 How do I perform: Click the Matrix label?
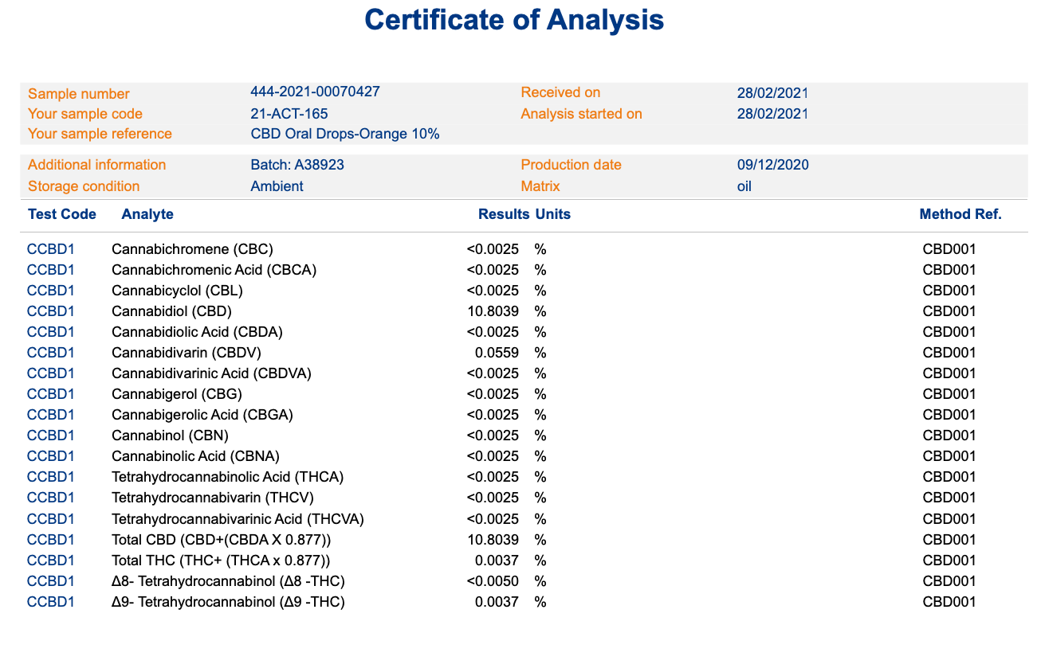(540, 186)
